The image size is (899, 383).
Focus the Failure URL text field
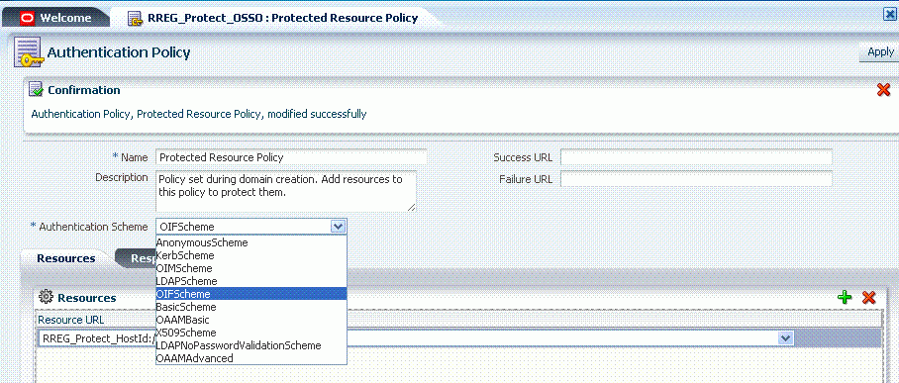point(696,179)
